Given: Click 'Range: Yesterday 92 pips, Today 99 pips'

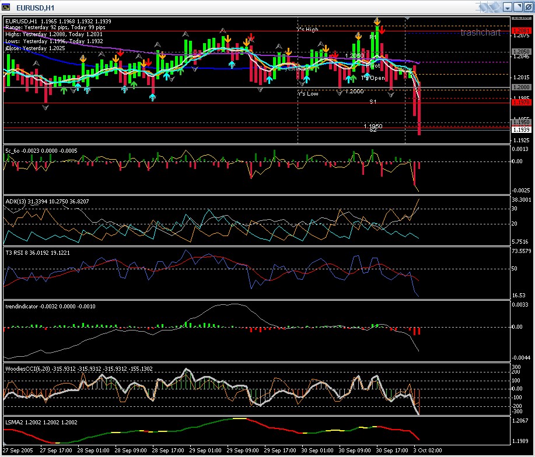Looking at the screenshot, I should click(x=55, y=27).
